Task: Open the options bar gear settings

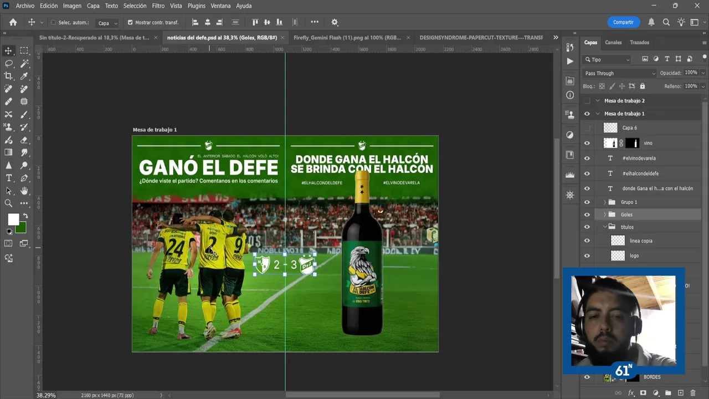Action: click(x=335, y=22)
